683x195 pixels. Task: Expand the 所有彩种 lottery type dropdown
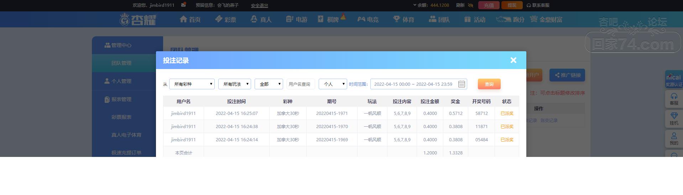[x=192, y=84]
